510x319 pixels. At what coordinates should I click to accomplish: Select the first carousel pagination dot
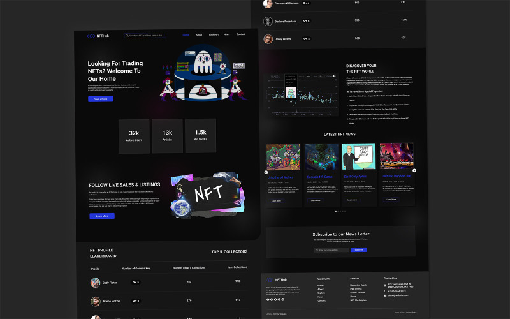(x=335, y=211)
